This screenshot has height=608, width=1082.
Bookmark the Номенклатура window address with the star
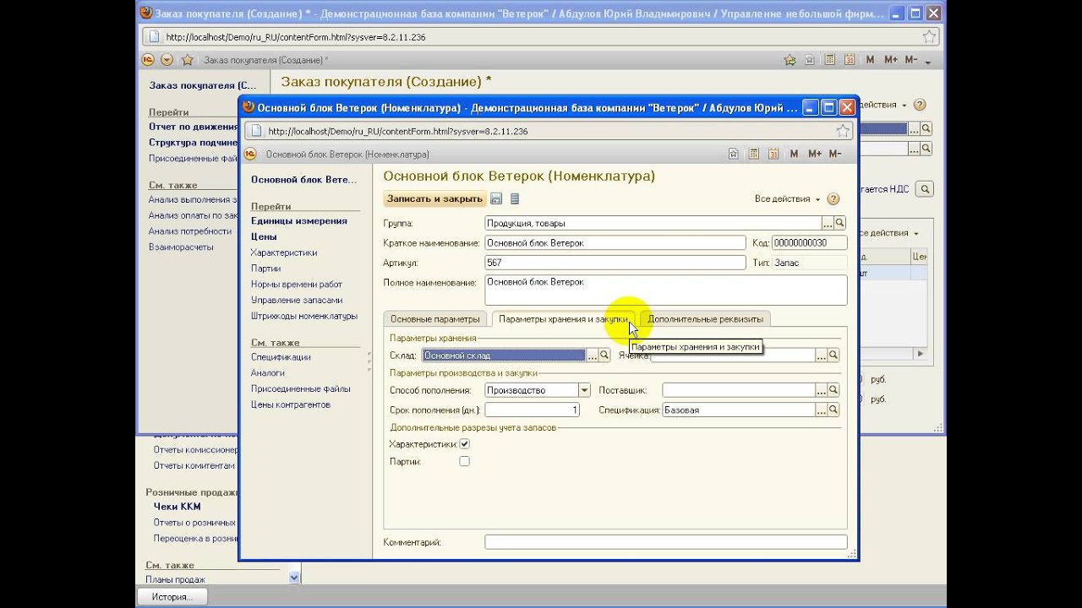pos(843,131)
